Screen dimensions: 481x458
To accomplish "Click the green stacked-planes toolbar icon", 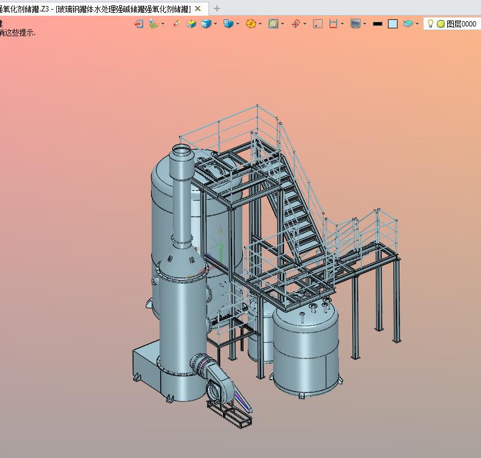I will pos(153,24).
